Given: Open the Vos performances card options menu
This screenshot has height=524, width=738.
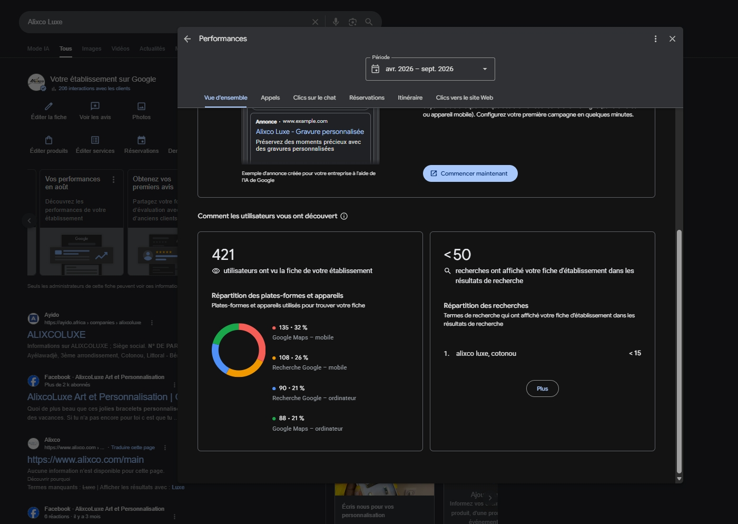Looking at the screenshot, I should [113, 180].
